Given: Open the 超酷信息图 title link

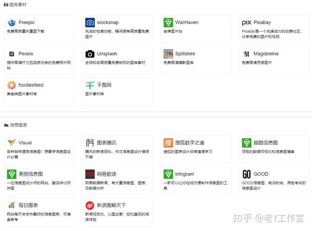Looking at the screenshot, I should 266,143.
